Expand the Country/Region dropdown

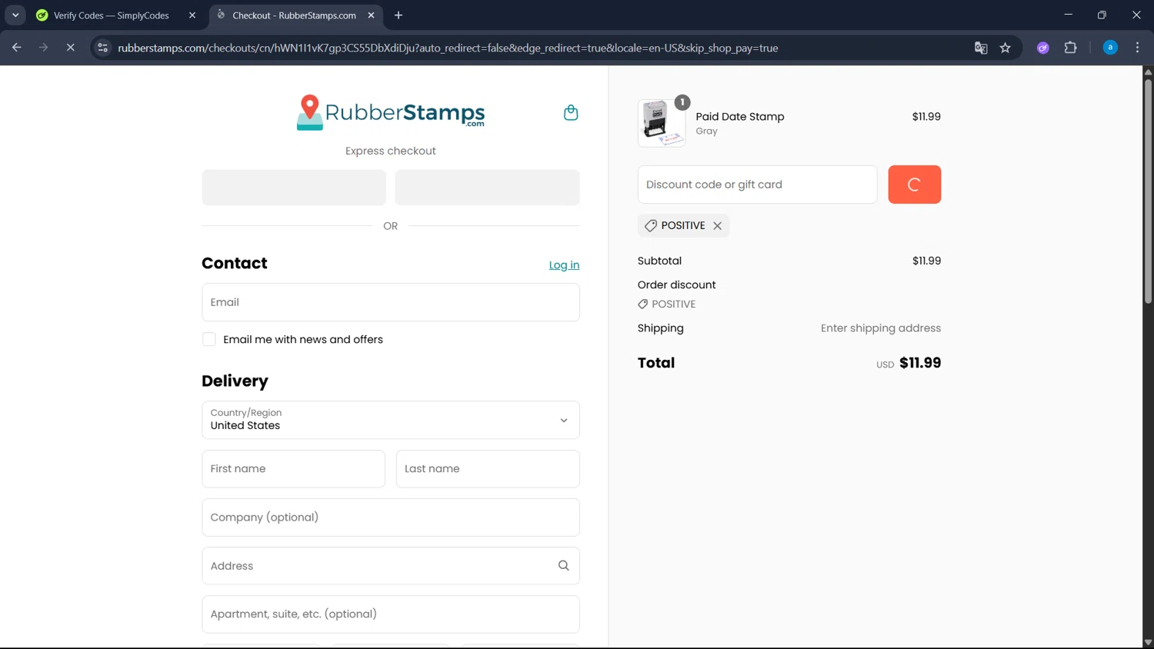pyautogui.click(x=391, y=420)
